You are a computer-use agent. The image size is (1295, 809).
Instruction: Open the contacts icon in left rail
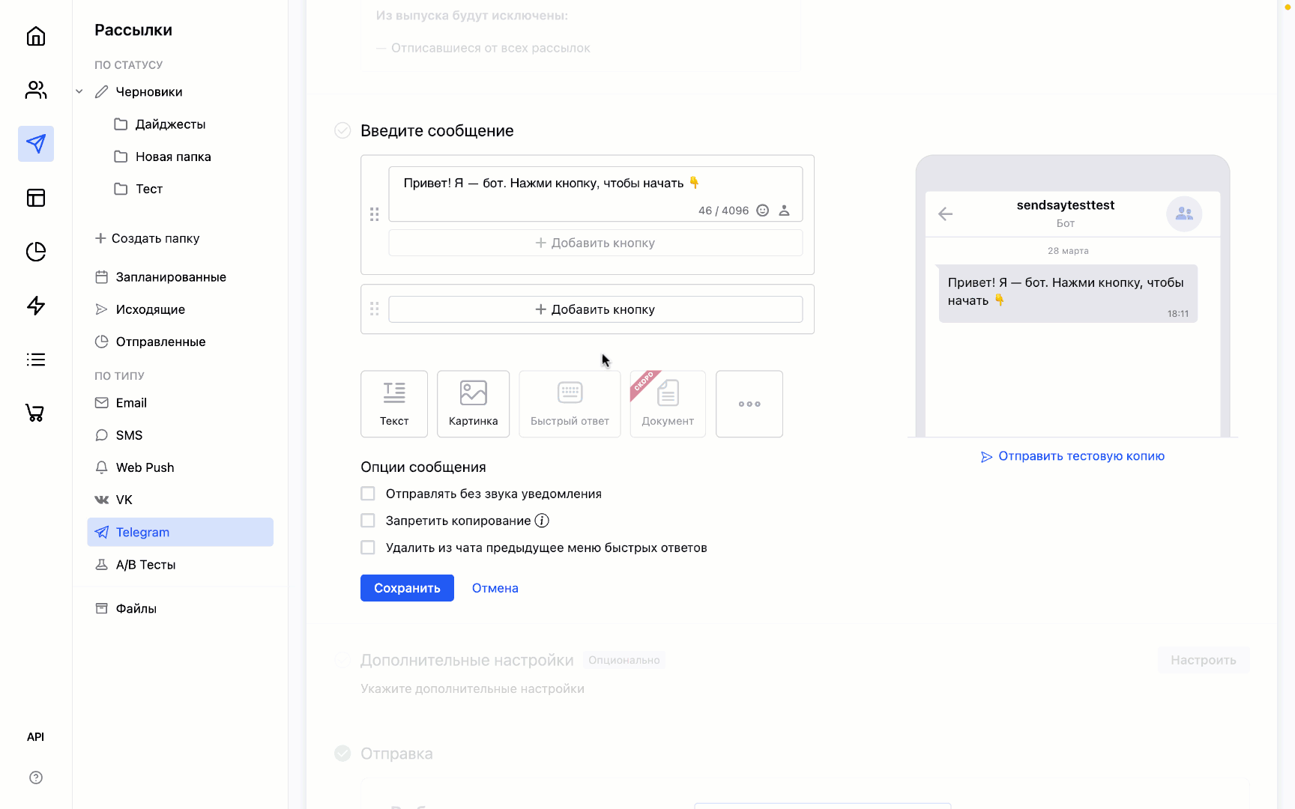36,90
